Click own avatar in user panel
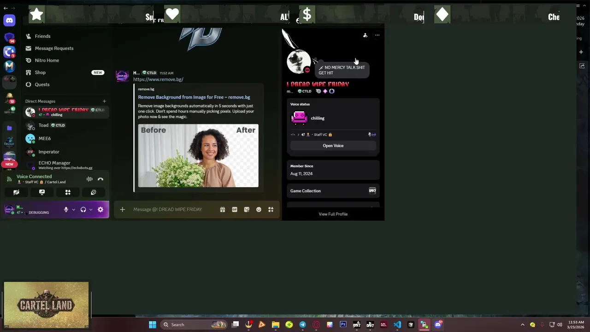This screenshot has height=332, width=590. [x=9, y=210]
